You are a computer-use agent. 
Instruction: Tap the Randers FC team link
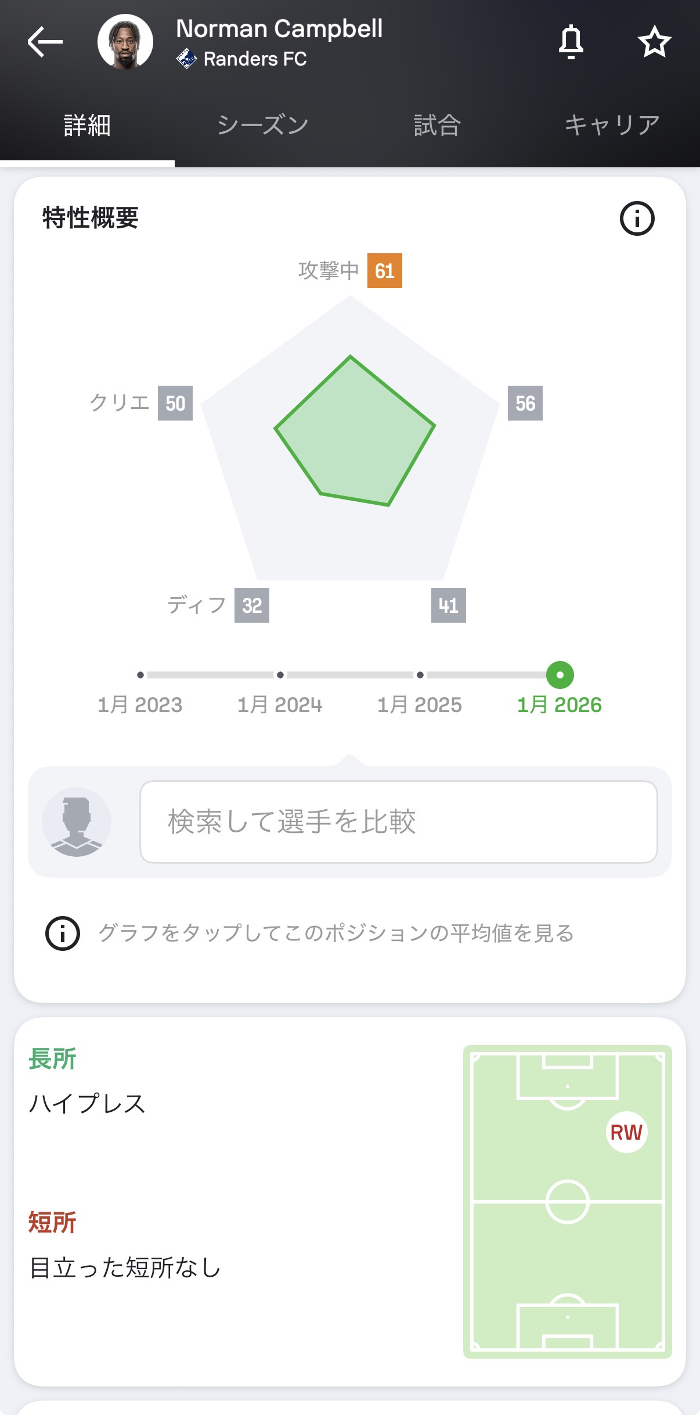(x=255, y=59)
